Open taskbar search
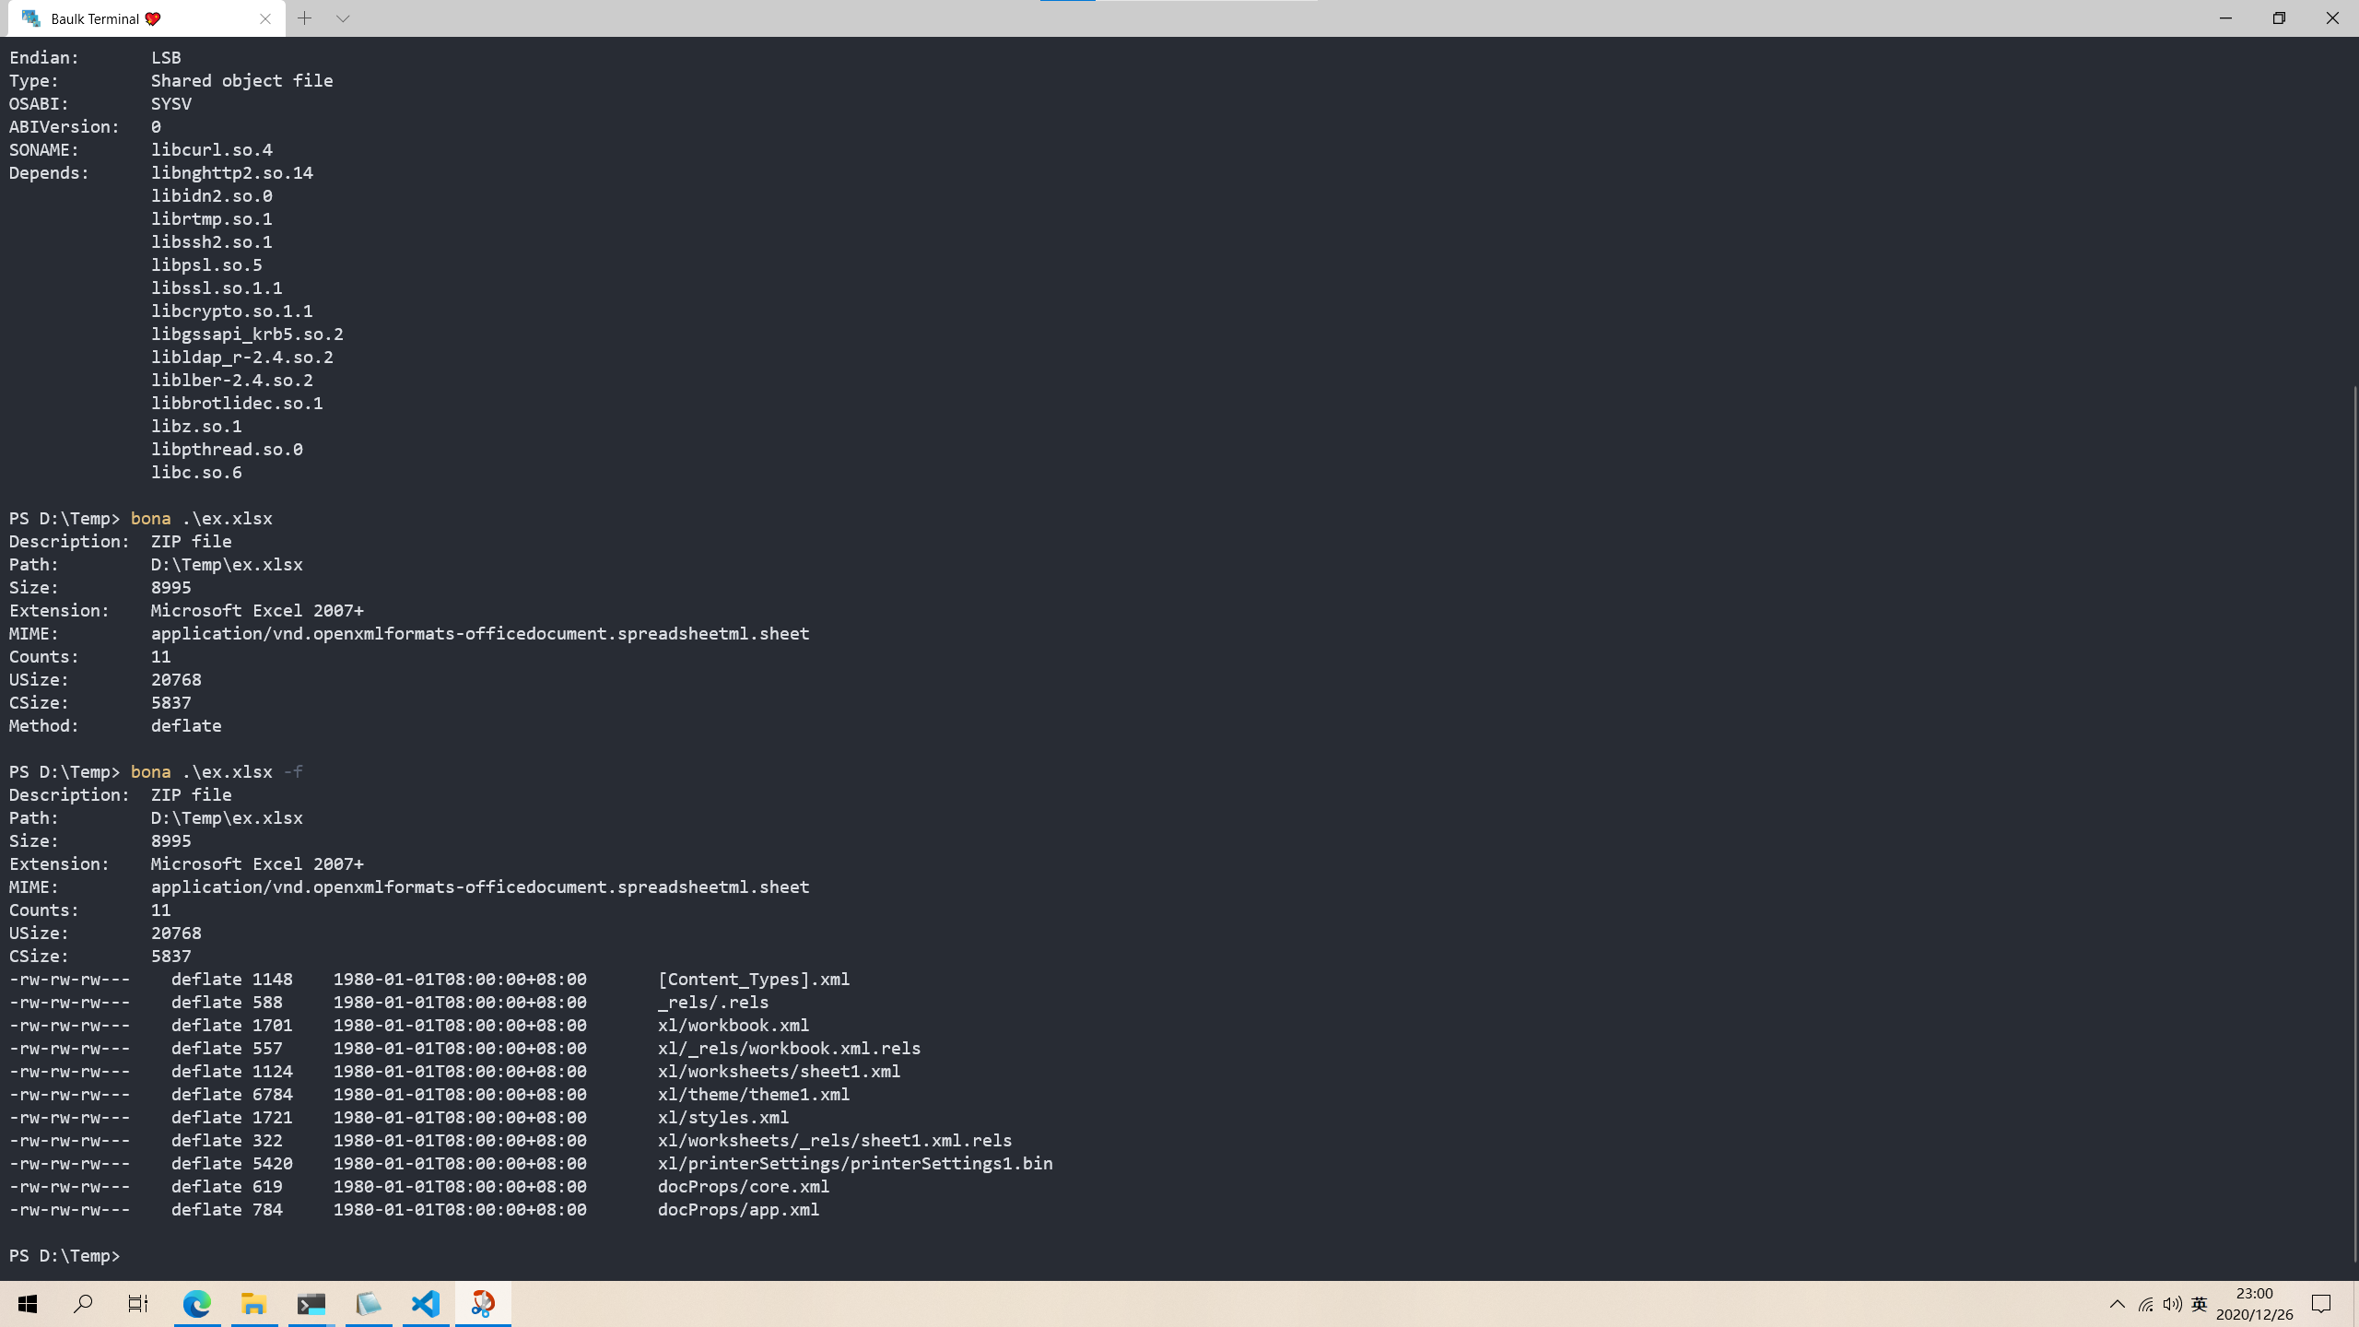2359x1327 pixels. pyautogui.click(x=83, y=1304)
